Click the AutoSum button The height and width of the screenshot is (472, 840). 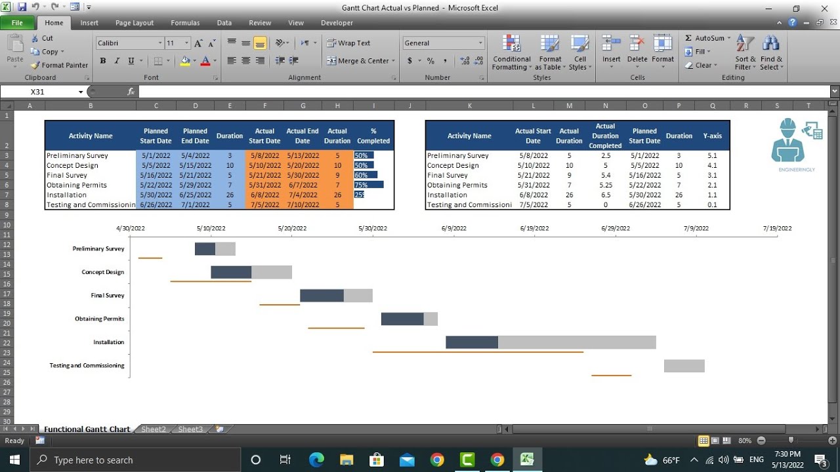coord(707,38)
